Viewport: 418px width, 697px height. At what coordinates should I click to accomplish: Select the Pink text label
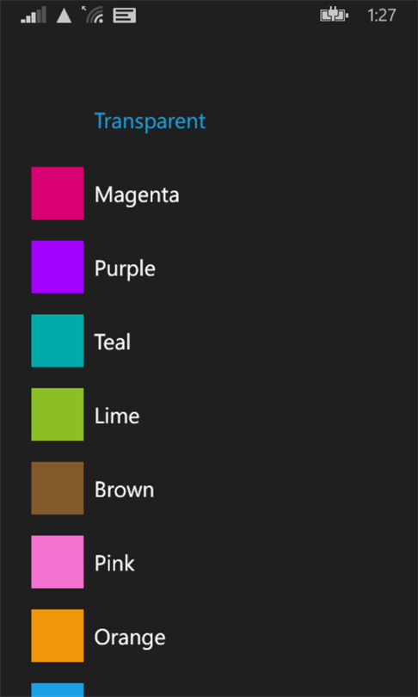114,564
